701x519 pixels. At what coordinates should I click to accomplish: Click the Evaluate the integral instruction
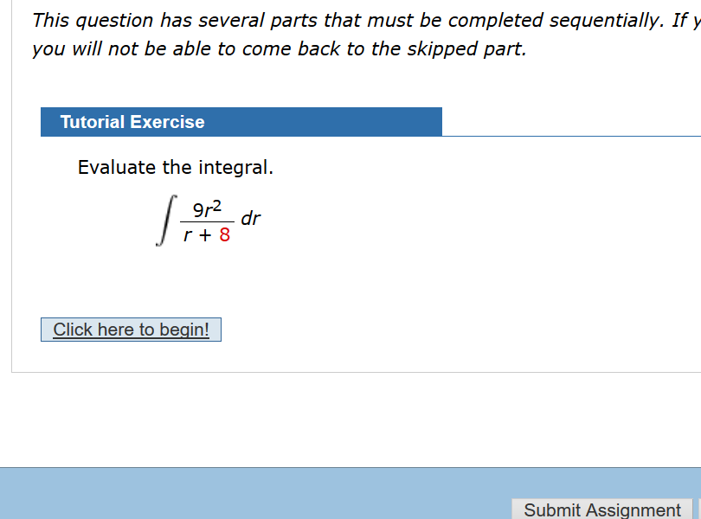[176, 167]
